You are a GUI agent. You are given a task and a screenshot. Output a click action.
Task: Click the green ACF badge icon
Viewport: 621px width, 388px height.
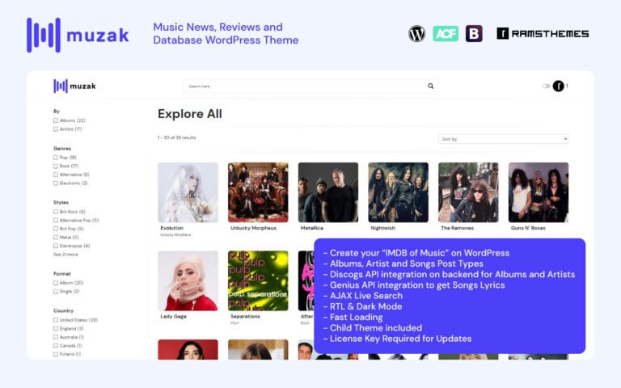pyautogui.click(x=446, y=34)
